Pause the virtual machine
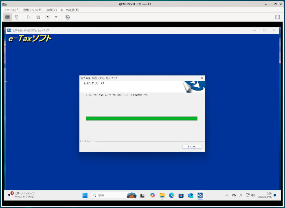The height and width of the screenshot is (208, 285). 38,17
